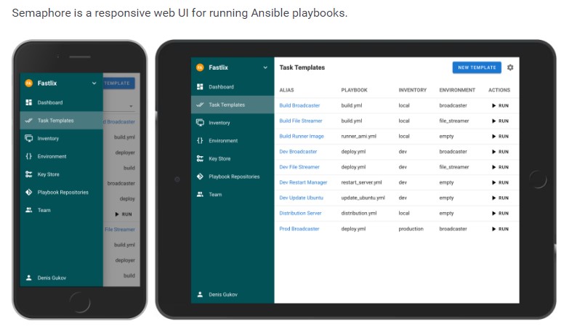Expand the Fastlix chevron on phone
The width and height of the screenshot is (569, 329).
click(x=94, y=83)
